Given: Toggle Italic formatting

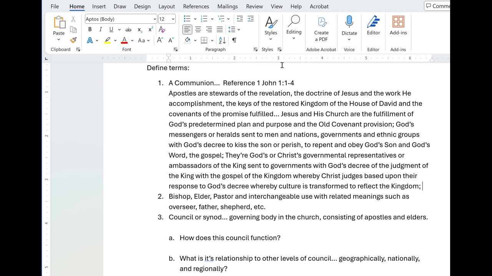Looking at the screenshot, I should click(x=101, y=30).
